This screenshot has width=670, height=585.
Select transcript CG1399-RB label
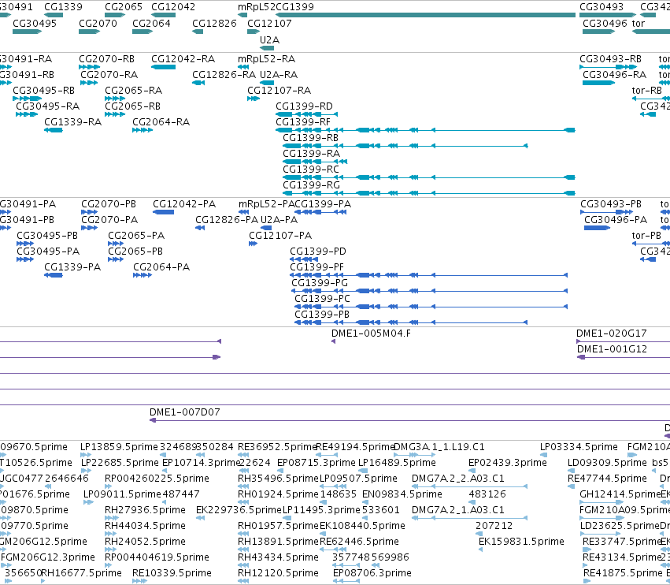click(311, 138)
